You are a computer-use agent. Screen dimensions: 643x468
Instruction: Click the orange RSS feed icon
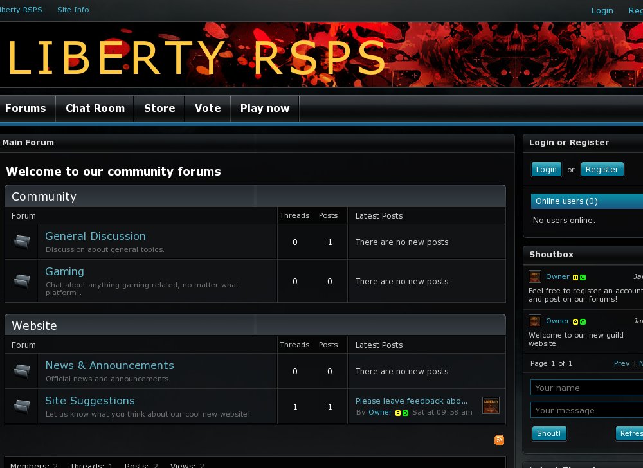click(x=500, y=440)
